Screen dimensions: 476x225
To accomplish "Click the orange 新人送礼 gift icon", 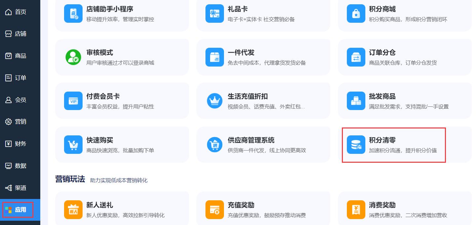I will click(73, 210).
